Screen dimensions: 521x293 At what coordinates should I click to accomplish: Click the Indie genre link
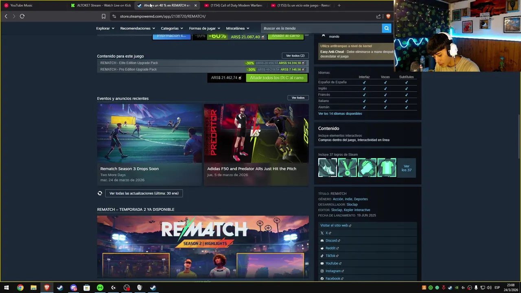pos(348,199)
